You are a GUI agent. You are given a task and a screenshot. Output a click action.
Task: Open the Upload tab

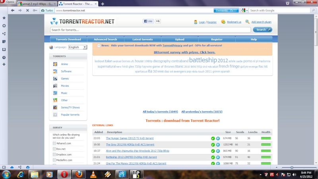coord(180,39)
